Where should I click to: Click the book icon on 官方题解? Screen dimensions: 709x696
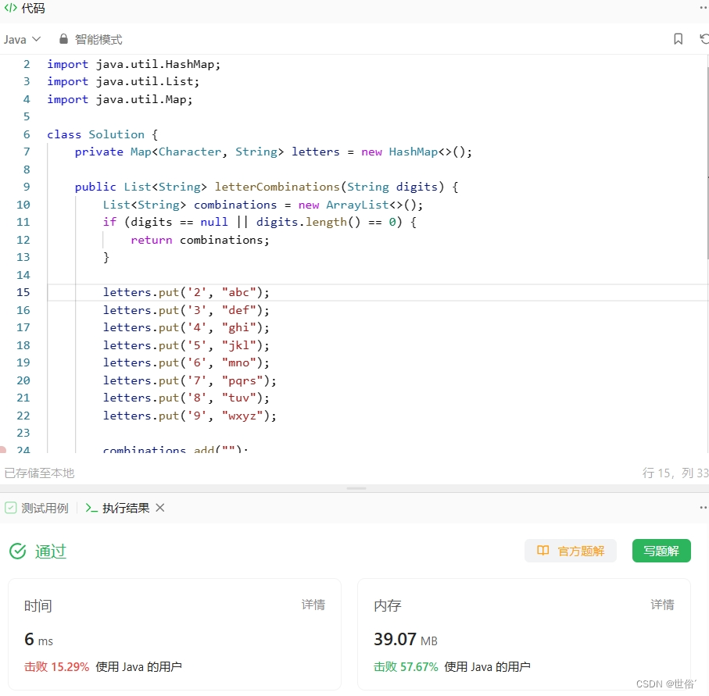pos(542,551)
